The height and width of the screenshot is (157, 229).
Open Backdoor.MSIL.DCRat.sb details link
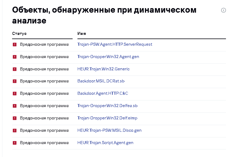[101, 81]
